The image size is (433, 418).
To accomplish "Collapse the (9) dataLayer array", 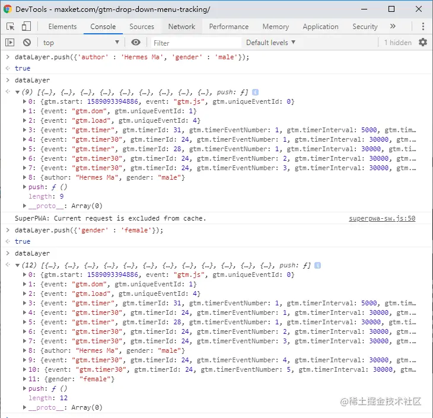I will coord(17,92).
